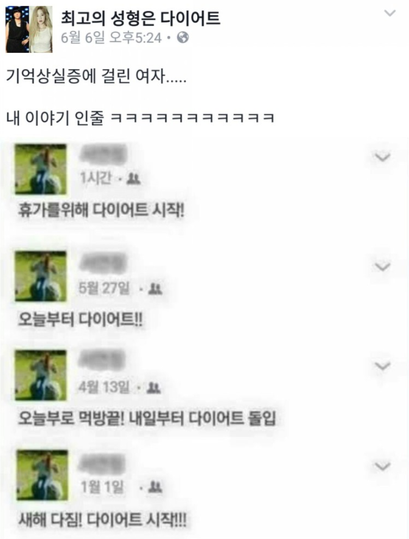This screenshot has height=539, width=409.
Task: Open avatar of the 먹방끝 post
Action: [41, 375]
